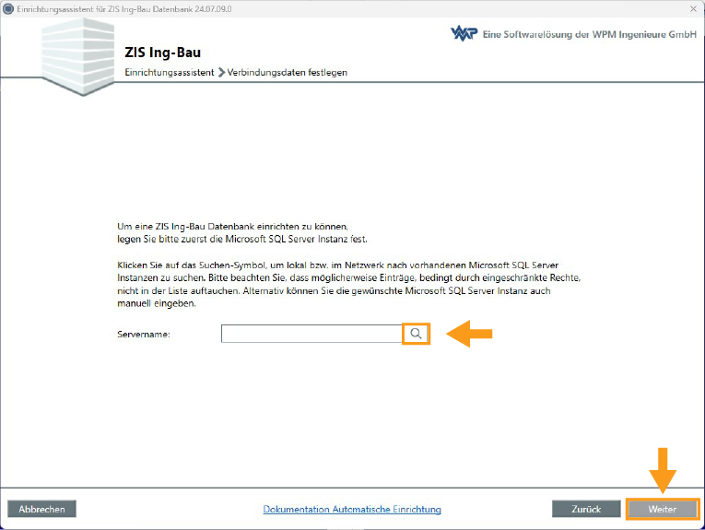Screen dimensions: 705x530
Task: Click the chevron between the breadcrumb steps
Action: [221, 72]
